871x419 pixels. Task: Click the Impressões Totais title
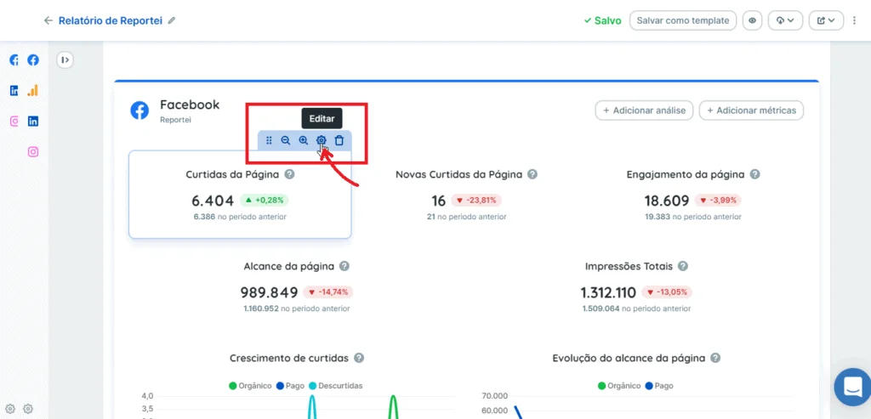coord(629,266)
